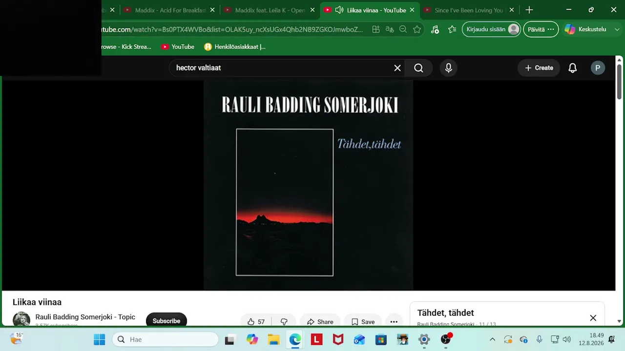The height and width of the screenshot is (351, 625).
Task: Open a new browser tab
Action: pyautogui.click(x=529, y=10)
